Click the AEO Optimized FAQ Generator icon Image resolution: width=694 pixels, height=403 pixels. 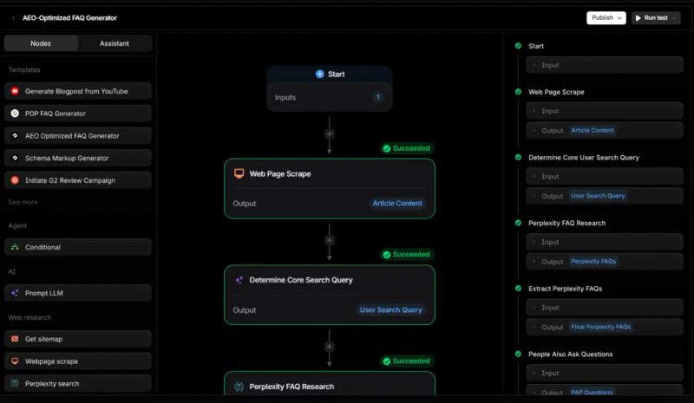pyautogui.click(x=15, y=136)
